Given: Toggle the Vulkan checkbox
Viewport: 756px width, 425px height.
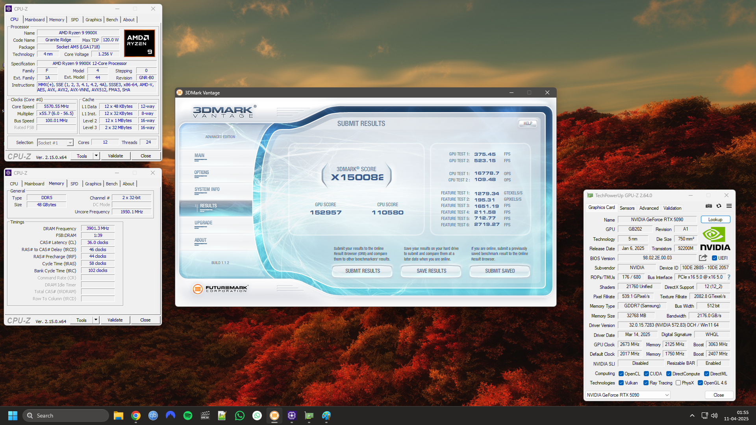Looking at the screenshot, I should click(621, 383).
